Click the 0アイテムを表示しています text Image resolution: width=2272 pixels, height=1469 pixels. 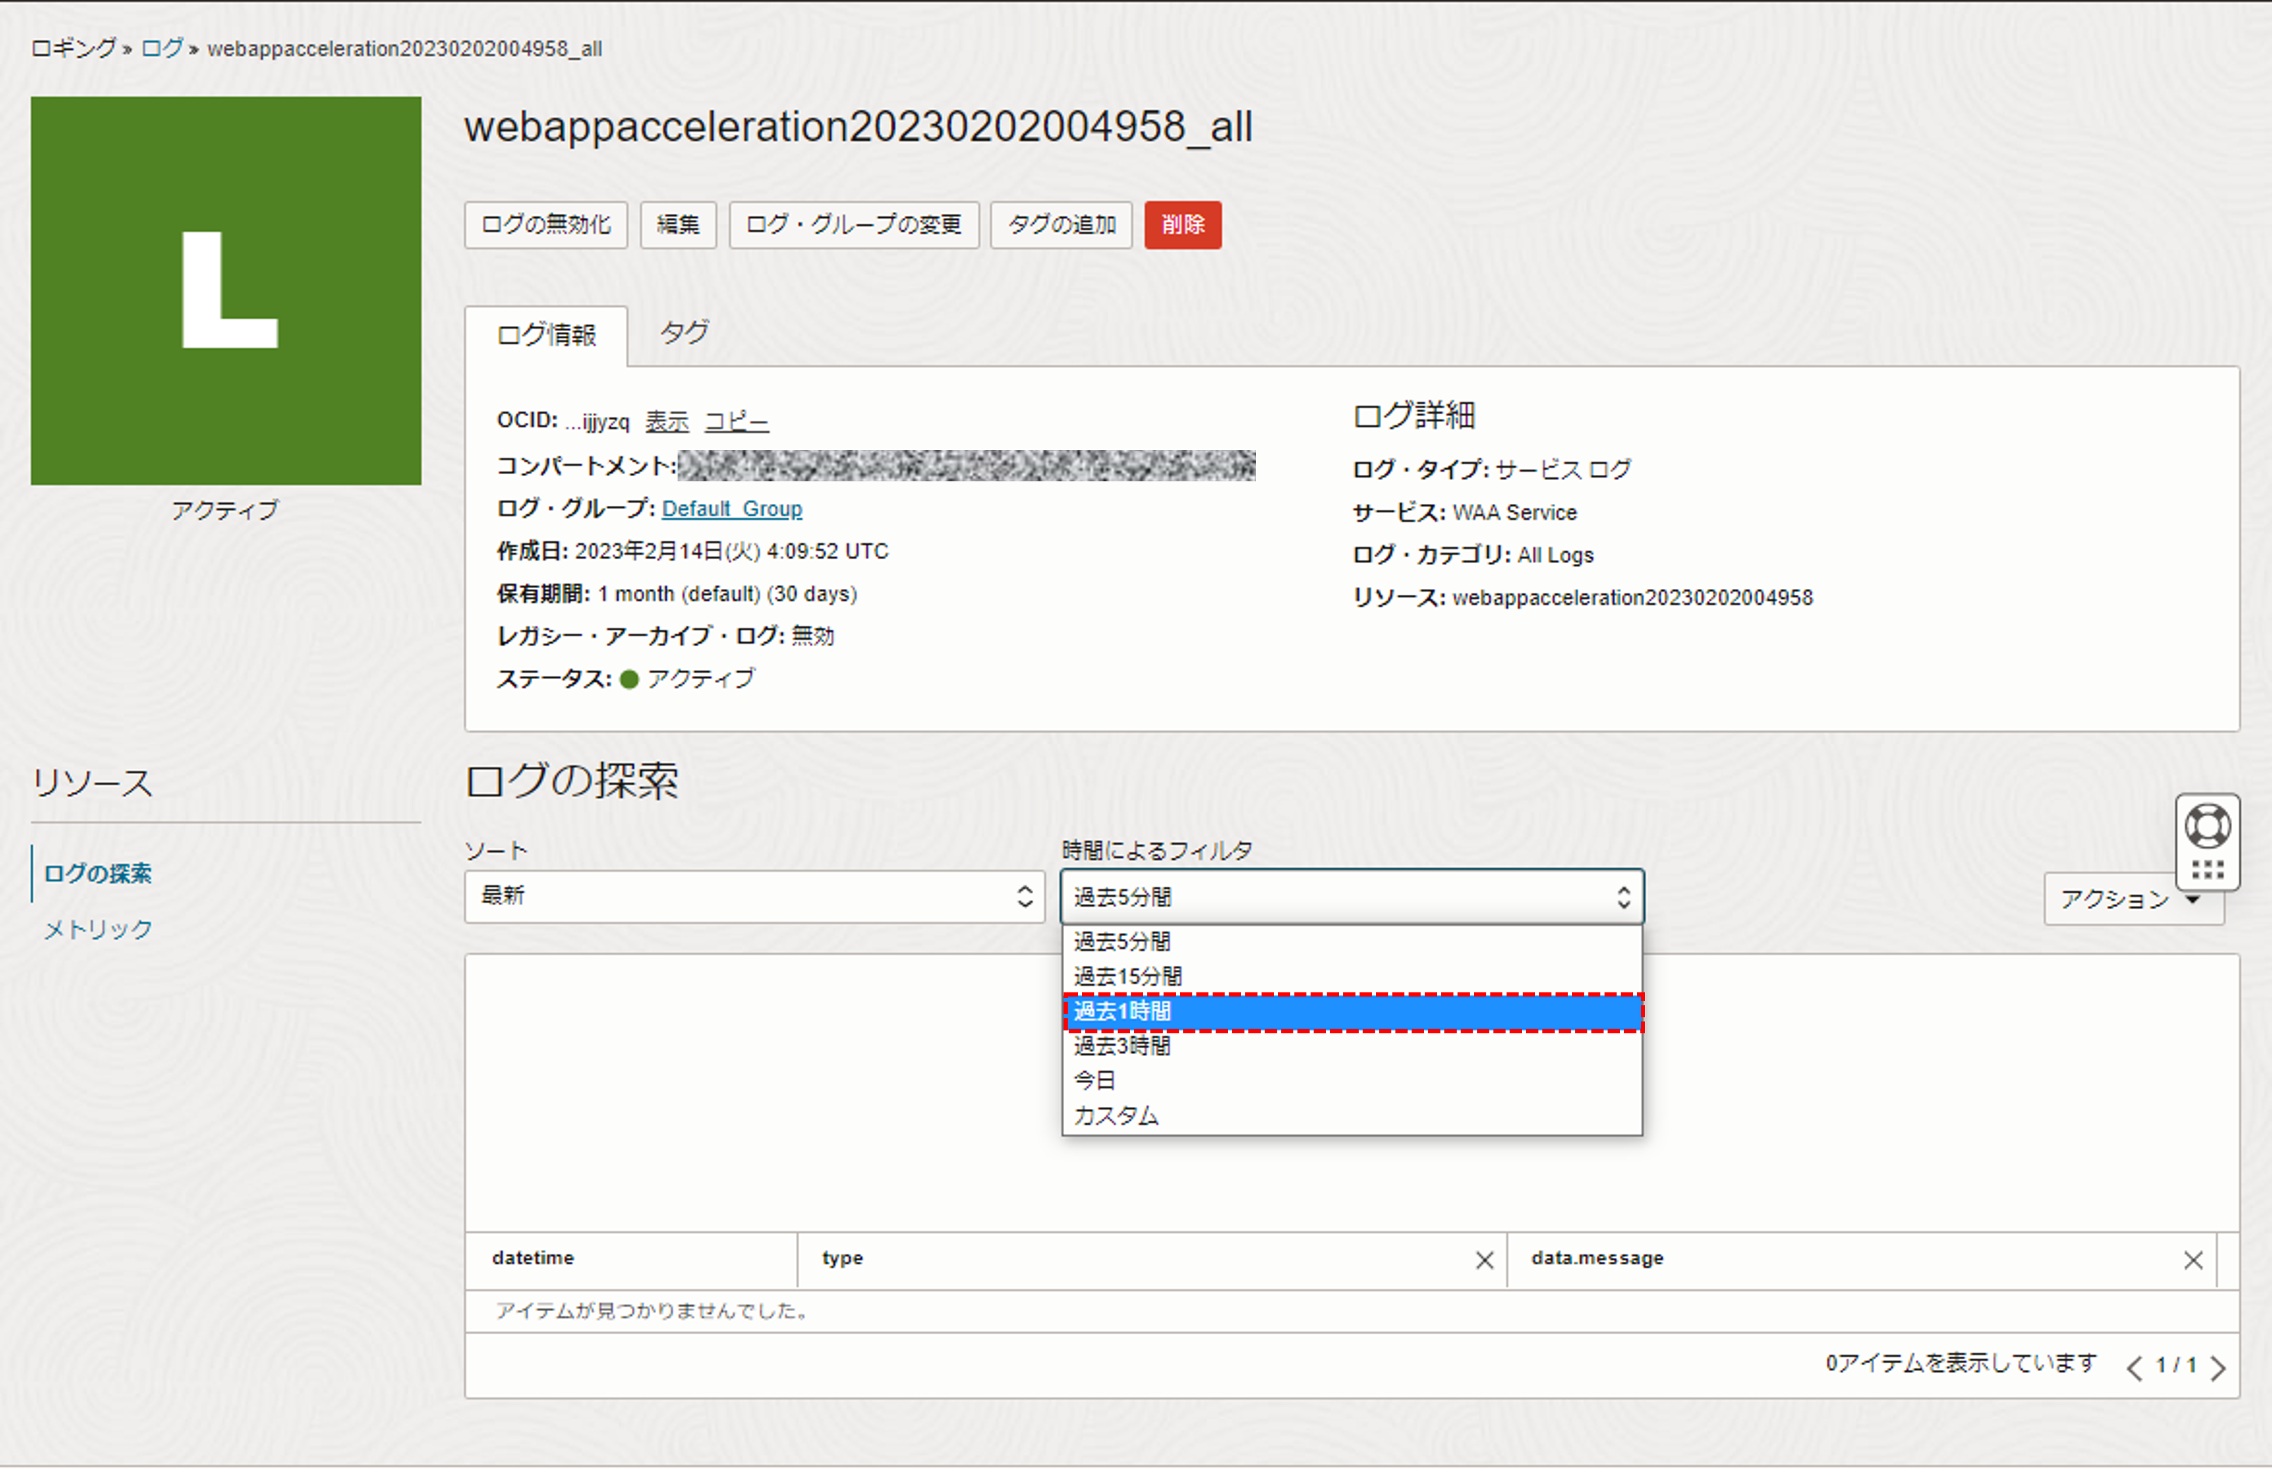pyautogui.click(x=1961, y=1364)
